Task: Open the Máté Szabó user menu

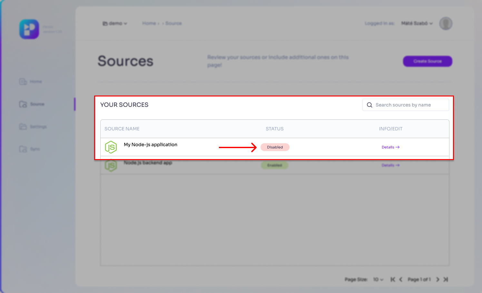Action: tap(417, 24)
